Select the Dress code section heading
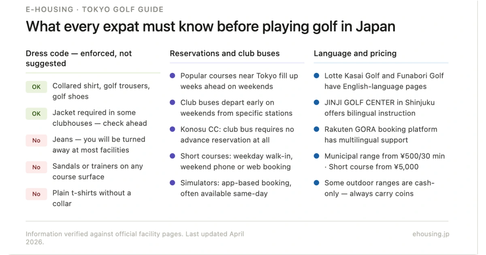Viewport: 486px width, 255px height. 79,58
